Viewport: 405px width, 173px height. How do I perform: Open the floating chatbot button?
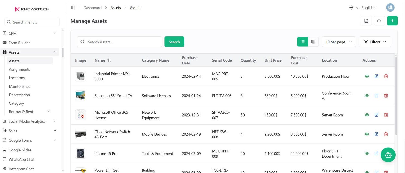point(388,155)
